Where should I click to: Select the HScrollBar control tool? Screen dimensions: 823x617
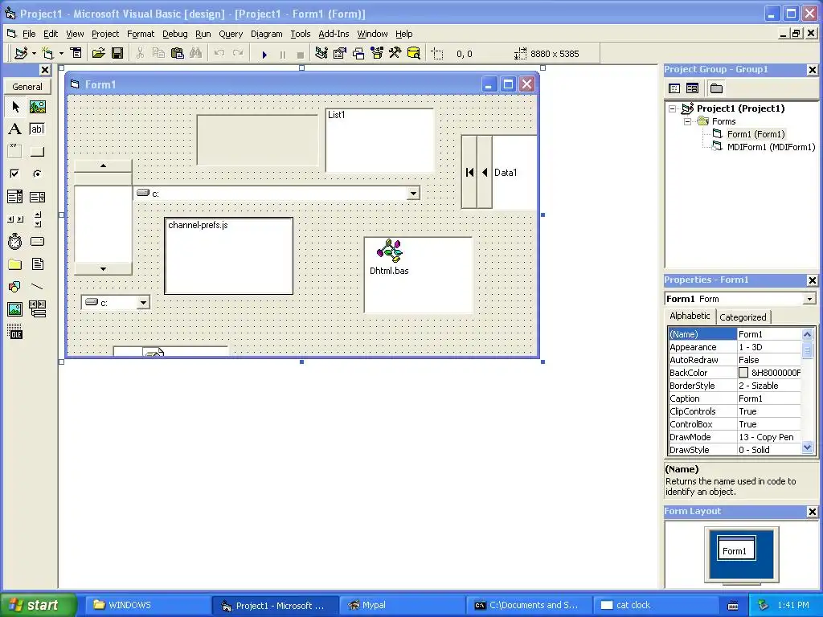coord(15,219)
